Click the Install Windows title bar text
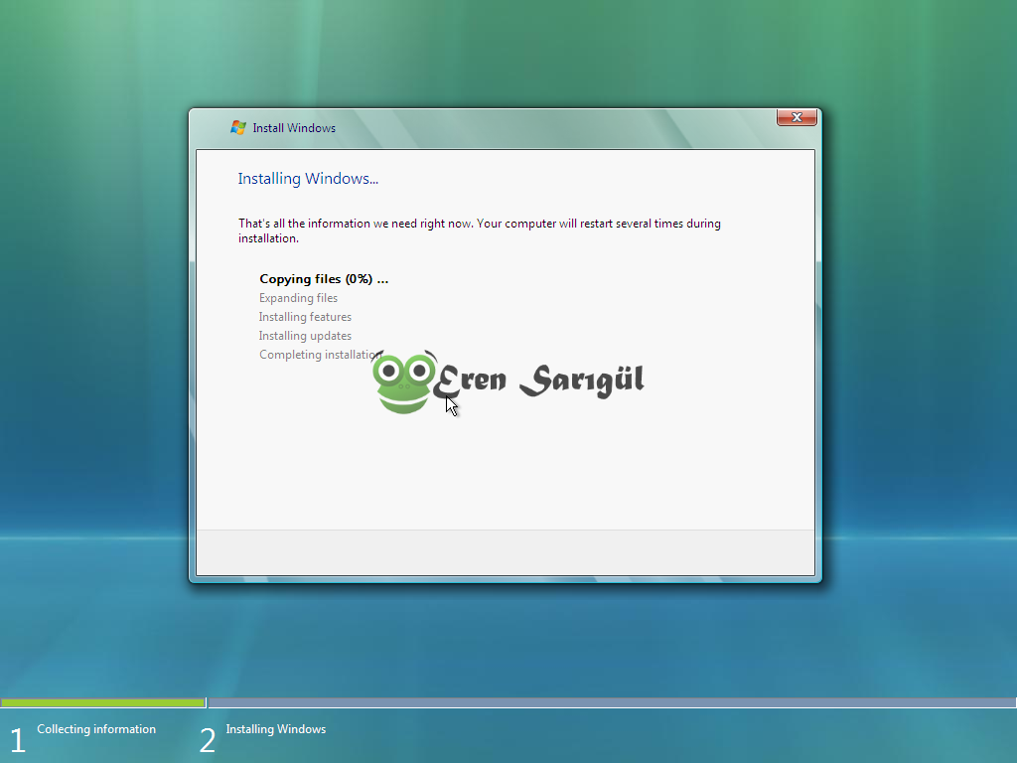The image size is (1017, 763). [x=293, y=128]
